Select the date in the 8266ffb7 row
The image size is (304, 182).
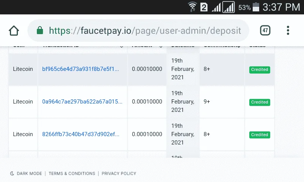[x=183, y=134]
